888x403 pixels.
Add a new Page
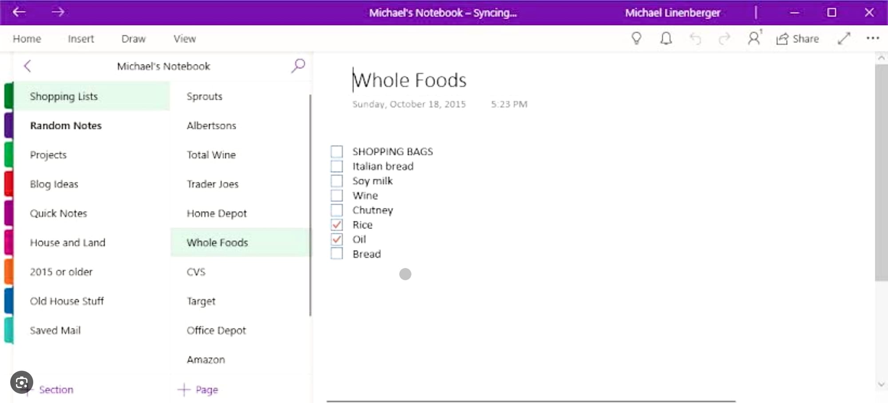(x=198, y=390)
